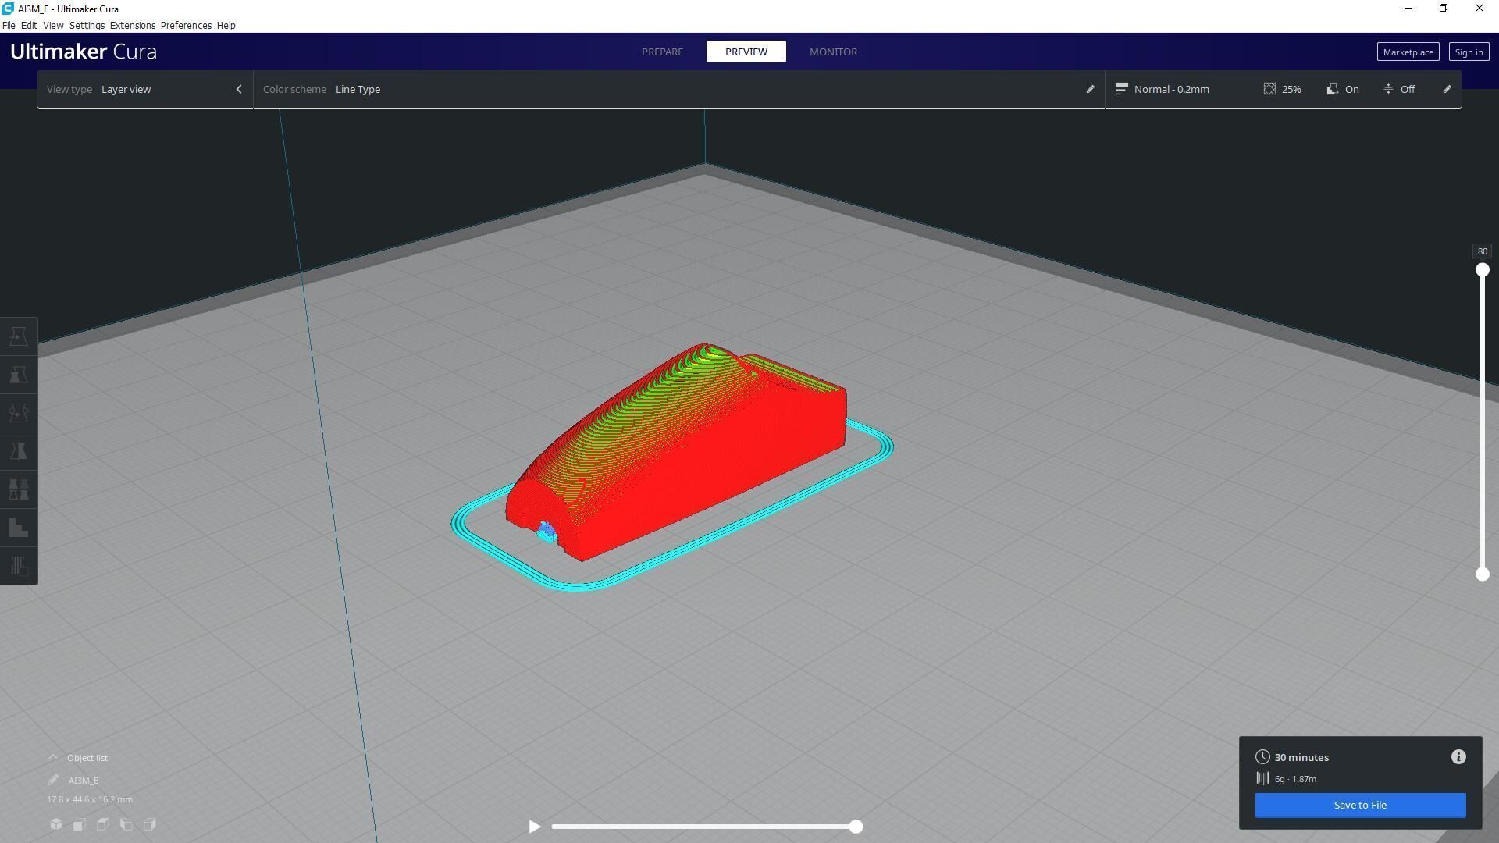Screen dimensions: 1499x843
Task: Select the Move tool in left toolbar
Action: (19, 336)
